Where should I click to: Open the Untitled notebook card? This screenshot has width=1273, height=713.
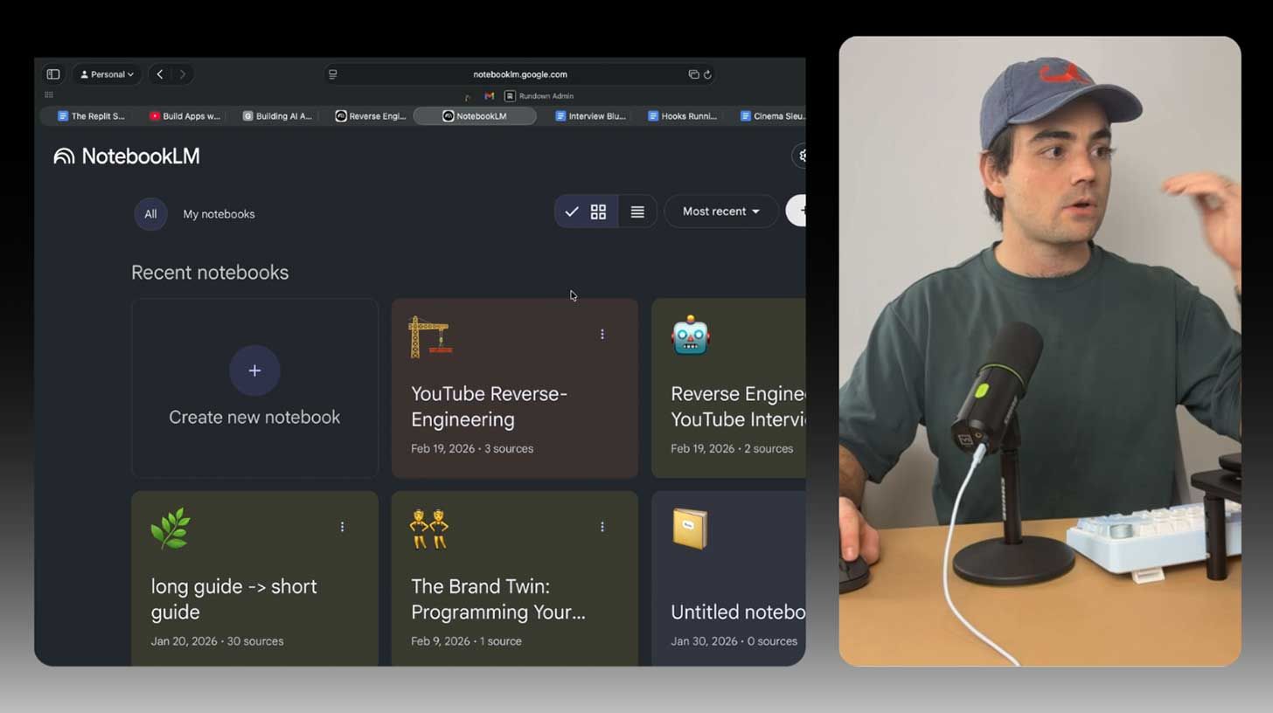pyautogui.click(x=728, y=578)
